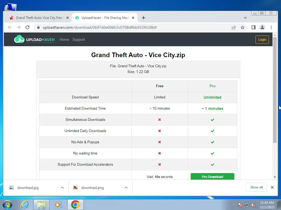Click the Unlimited speed cell
The width and height of the screenshot is (281, 210).
point(212,97)
